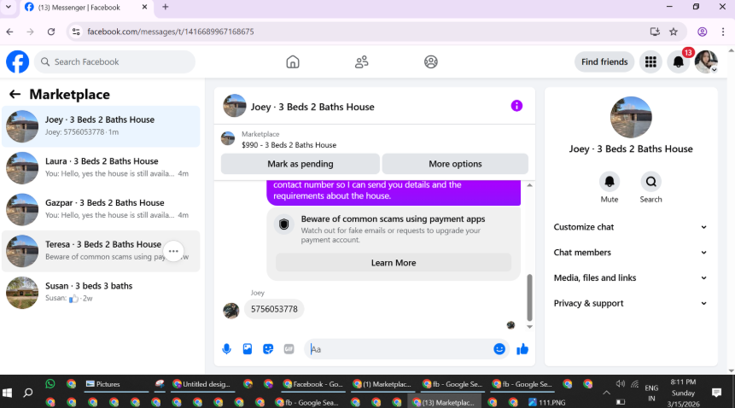The height and width of the screenshot is (408, 735).
Task: Select the Messenger Facebook browser tab
Action: click(85, 8)
